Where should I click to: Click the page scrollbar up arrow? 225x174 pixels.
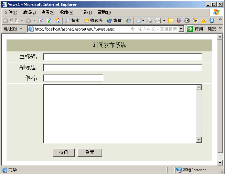pos(220,37)
